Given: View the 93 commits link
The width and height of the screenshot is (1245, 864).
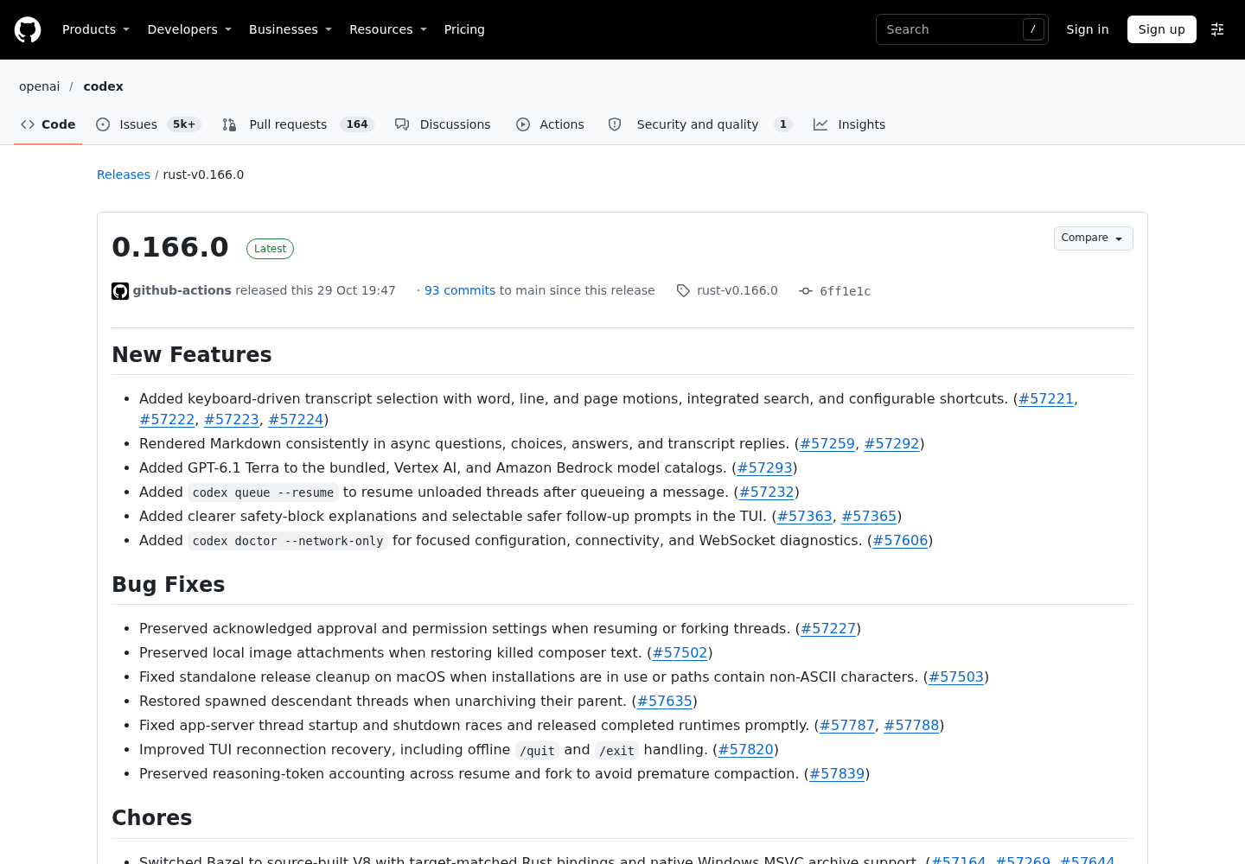Looking at the screenshot, I should click(x=460, y=290).
